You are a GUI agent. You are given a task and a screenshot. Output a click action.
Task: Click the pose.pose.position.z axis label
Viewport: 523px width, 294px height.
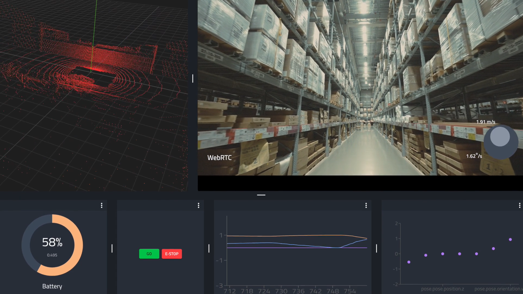(x=443, y=289)
